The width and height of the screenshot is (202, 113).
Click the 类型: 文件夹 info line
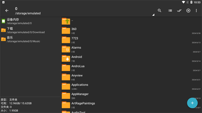pyautogui.click(x=9, y=100)
